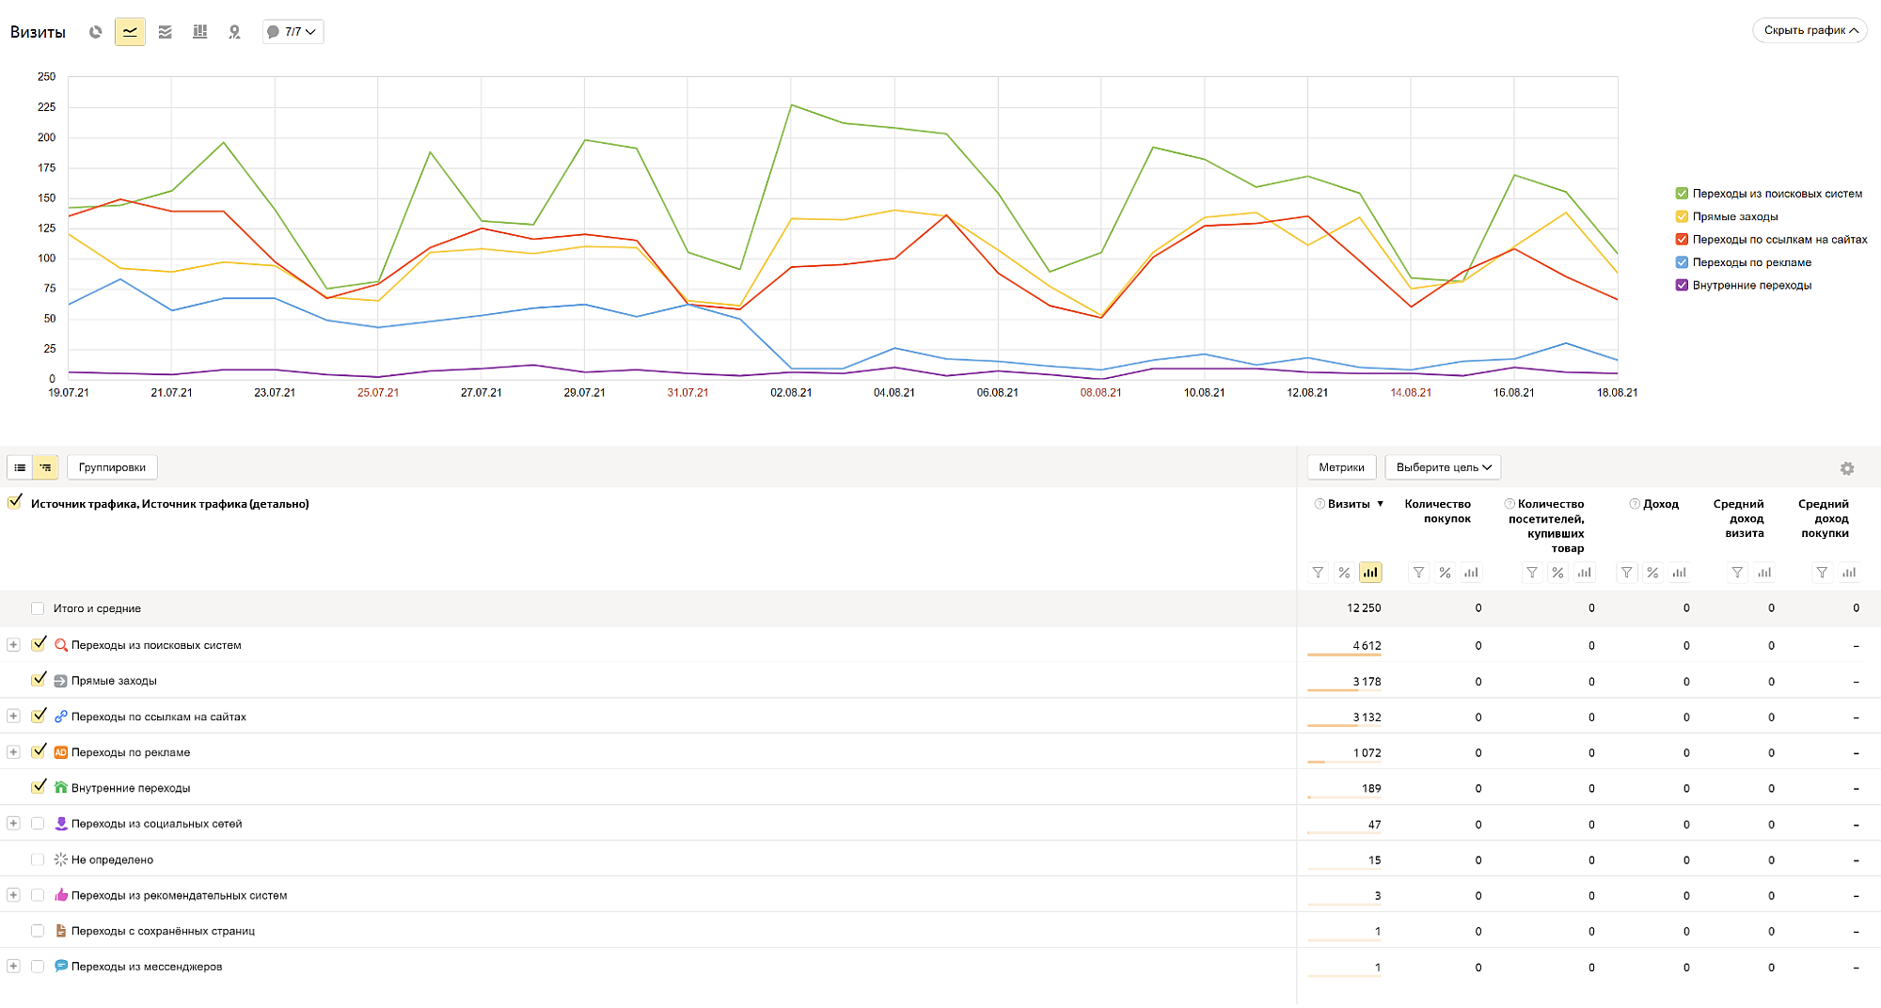Screen dimensions: 1881x1008
Task: Toggle bars for Средний доход визита
Action: click(1764, 573)
